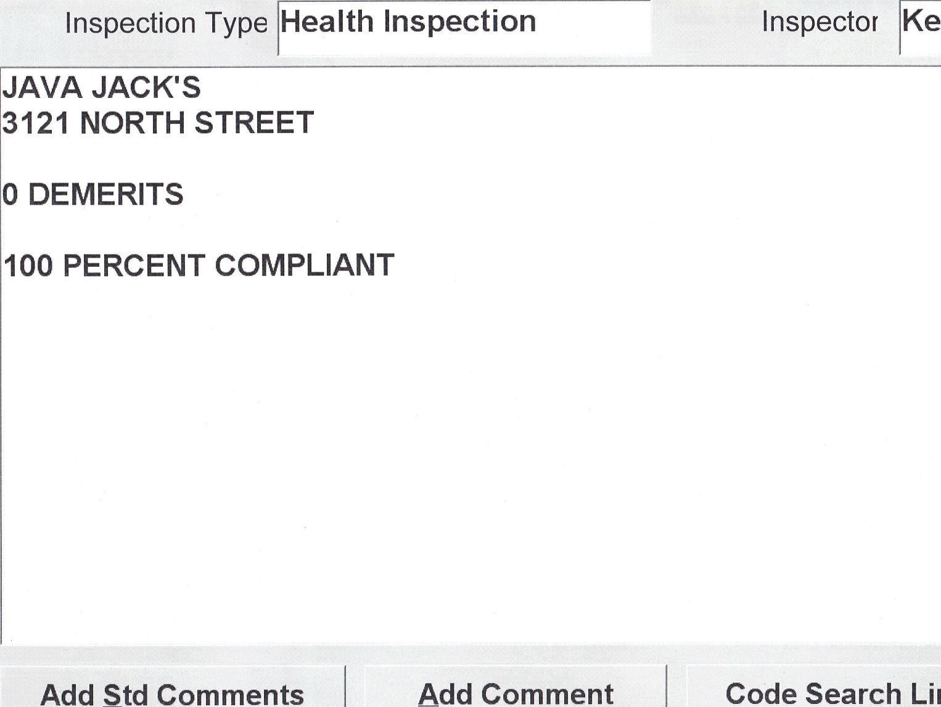Click the word Inspection in the type field
This screenshot has height=707, width=941.
click(459, 22)
